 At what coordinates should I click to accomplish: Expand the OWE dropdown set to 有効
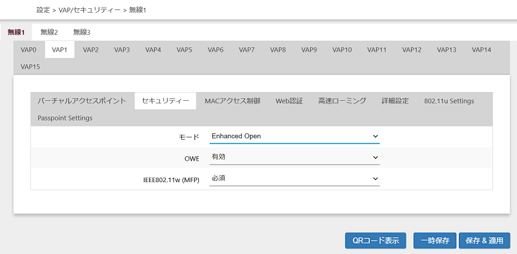[294, 158]
